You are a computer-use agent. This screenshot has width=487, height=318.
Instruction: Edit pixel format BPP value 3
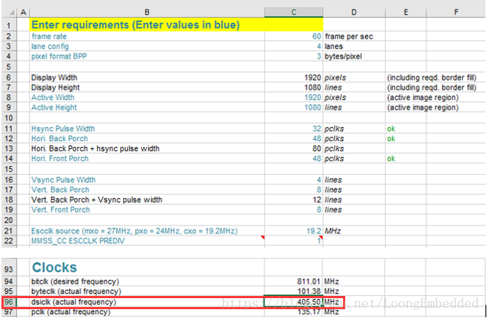click(x=294, y=57)
